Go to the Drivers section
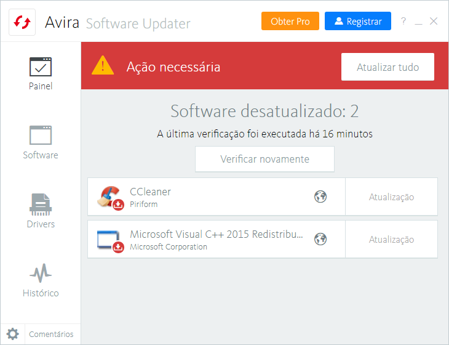The width and height of the screenshot is (449, 345). [41, 211]
